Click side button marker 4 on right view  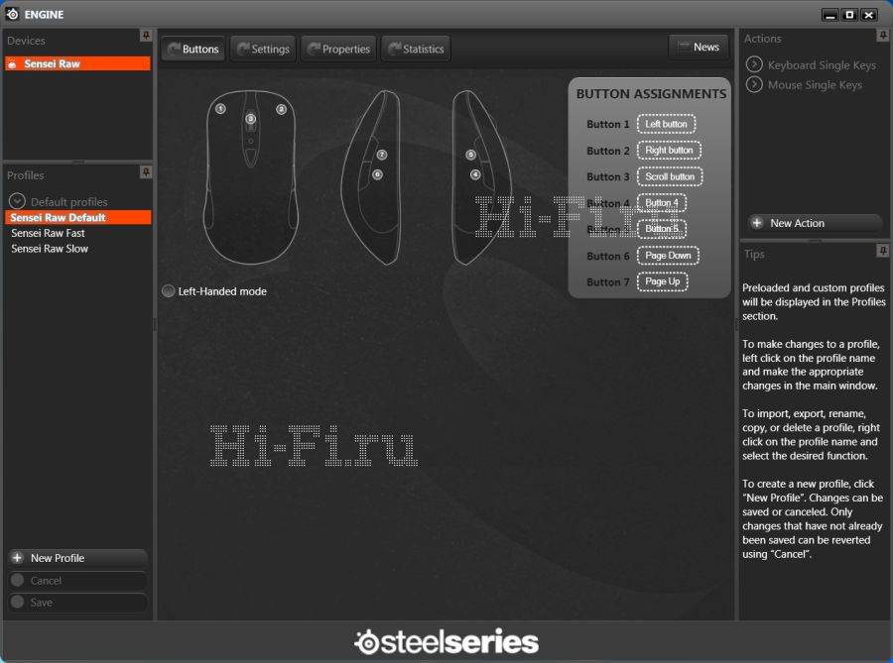pyautogui.click(x=475, y=174)
